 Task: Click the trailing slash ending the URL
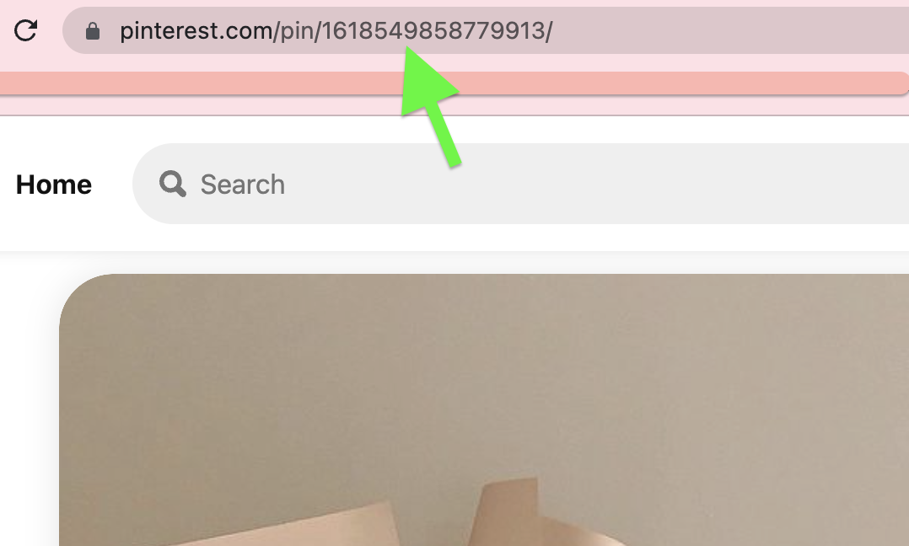[x=549, y=30]
